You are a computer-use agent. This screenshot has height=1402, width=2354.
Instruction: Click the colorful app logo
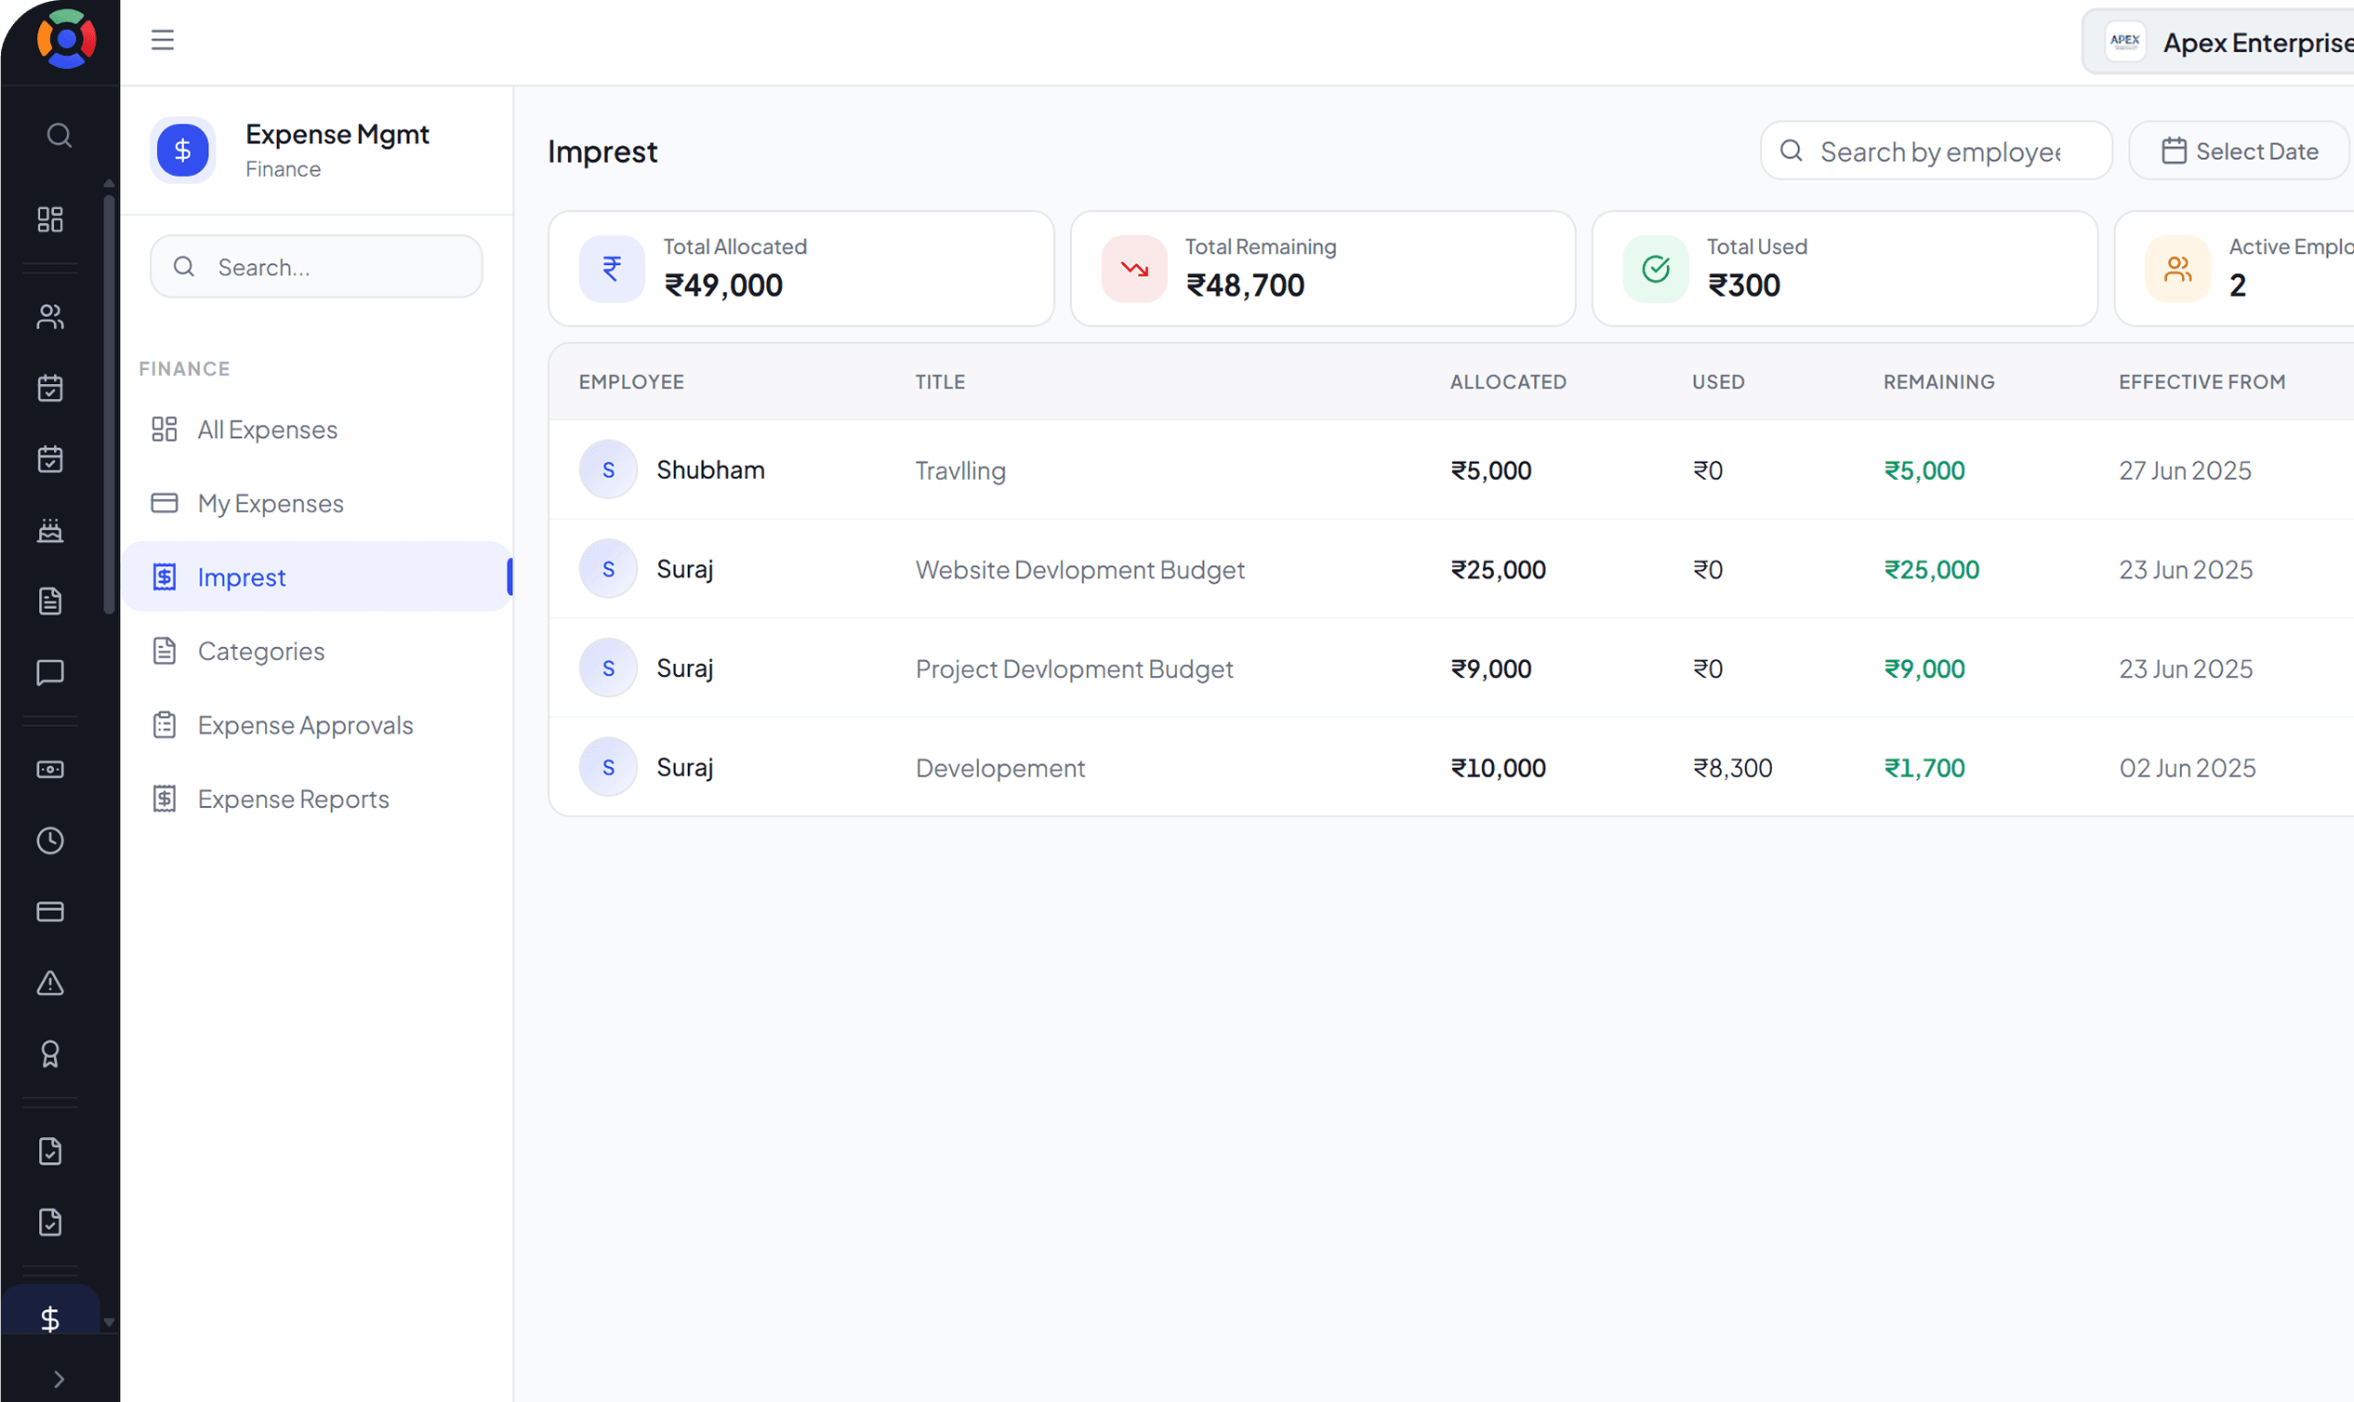click(66, 39)
